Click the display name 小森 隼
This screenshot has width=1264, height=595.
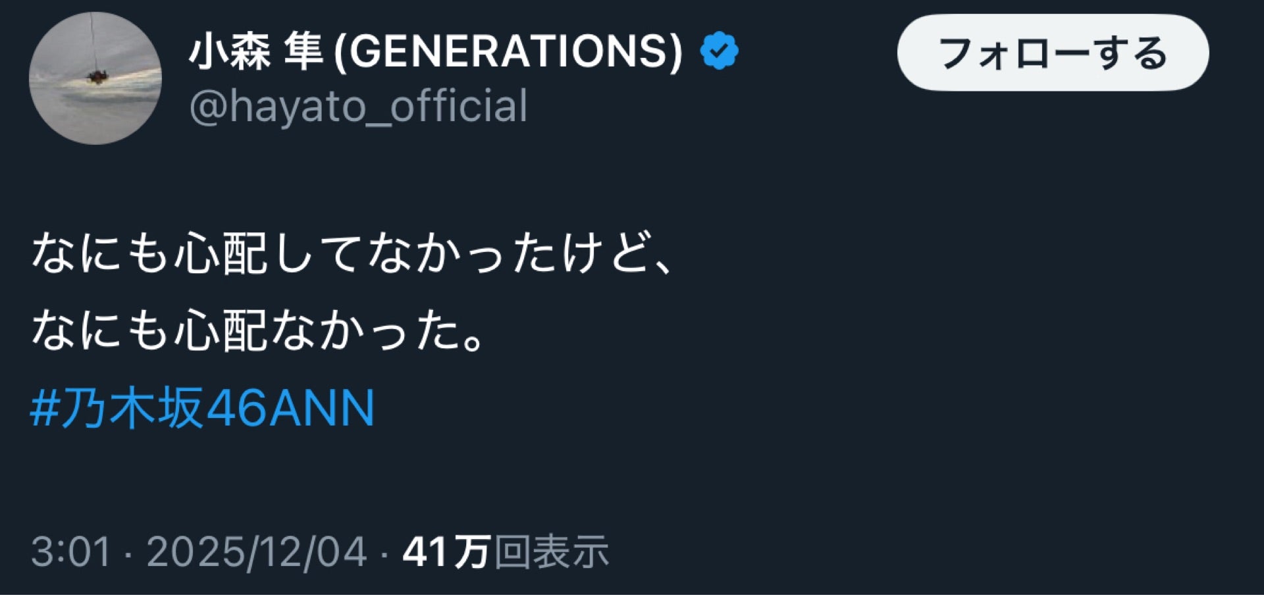pyautogui.click(x=255, y=51)
